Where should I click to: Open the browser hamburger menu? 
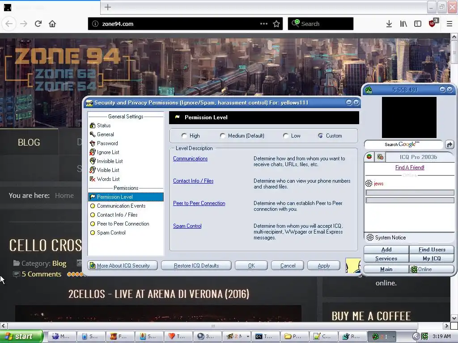click(x=450, y=24)
